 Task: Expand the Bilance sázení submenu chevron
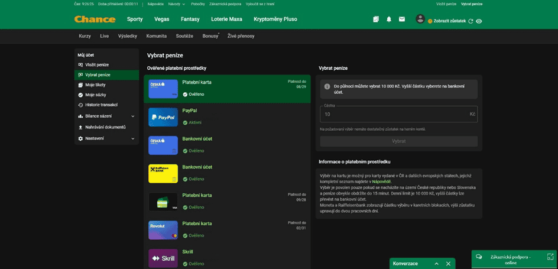[133, 116]
